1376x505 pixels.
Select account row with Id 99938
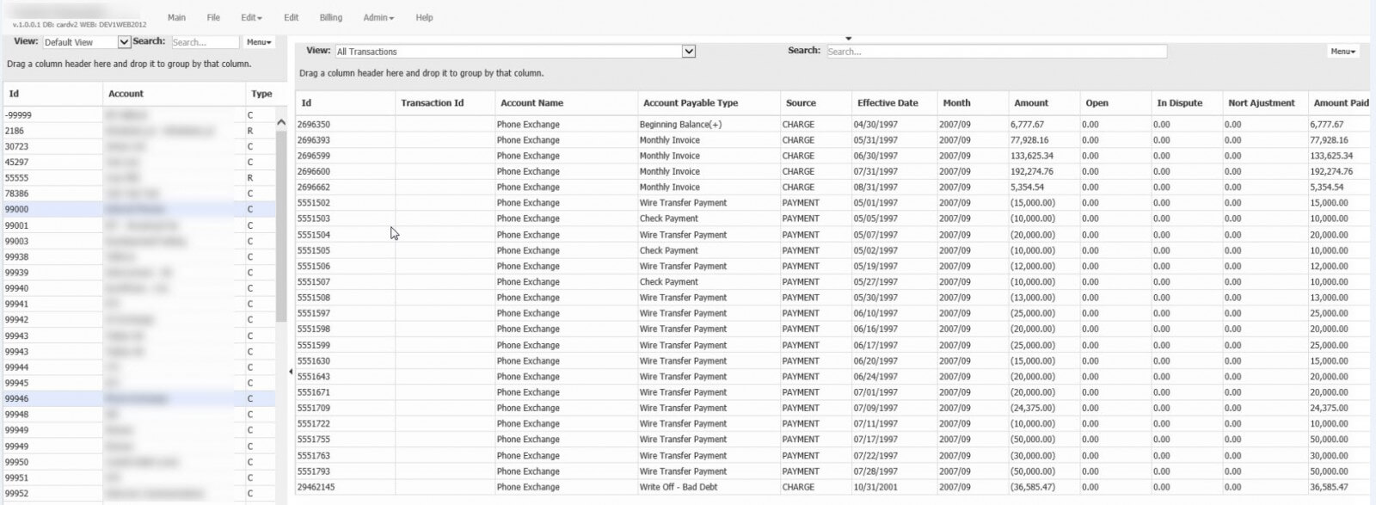coord(138,257)
